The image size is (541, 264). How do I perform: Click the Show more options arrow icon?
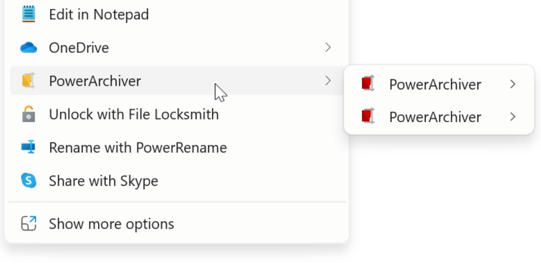[x=28, y=224]
